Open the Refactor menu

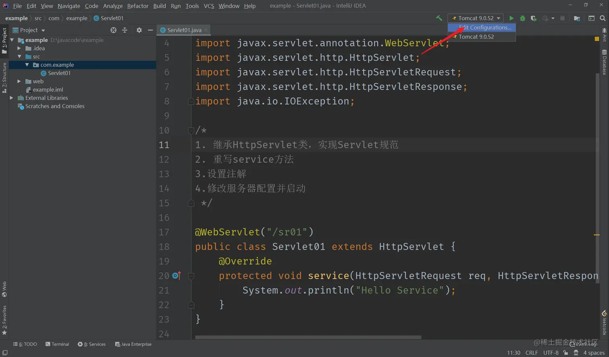(138, 6)
